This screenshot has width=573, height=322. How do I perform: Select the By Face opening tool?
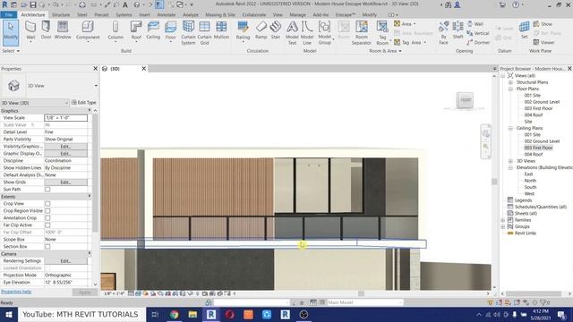click(443, 32)
